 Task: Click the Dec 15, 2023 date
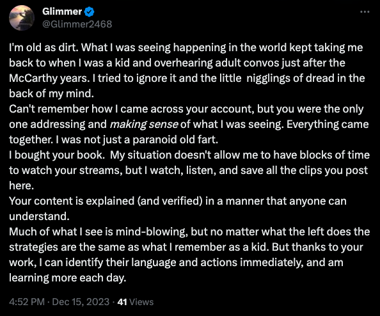tap(81, 302)
